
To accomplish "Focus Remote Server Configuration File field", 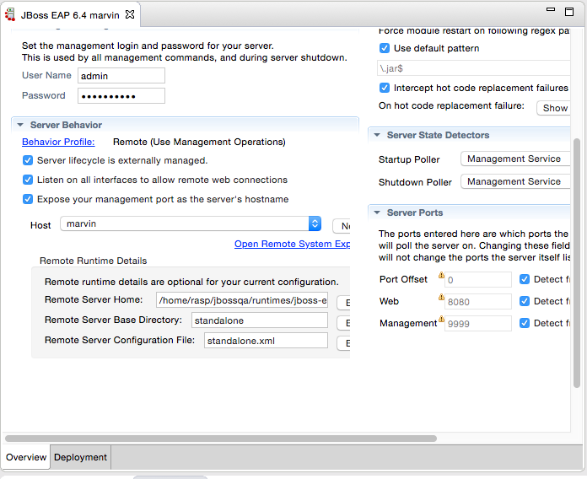I will click(x=266, y=341).
